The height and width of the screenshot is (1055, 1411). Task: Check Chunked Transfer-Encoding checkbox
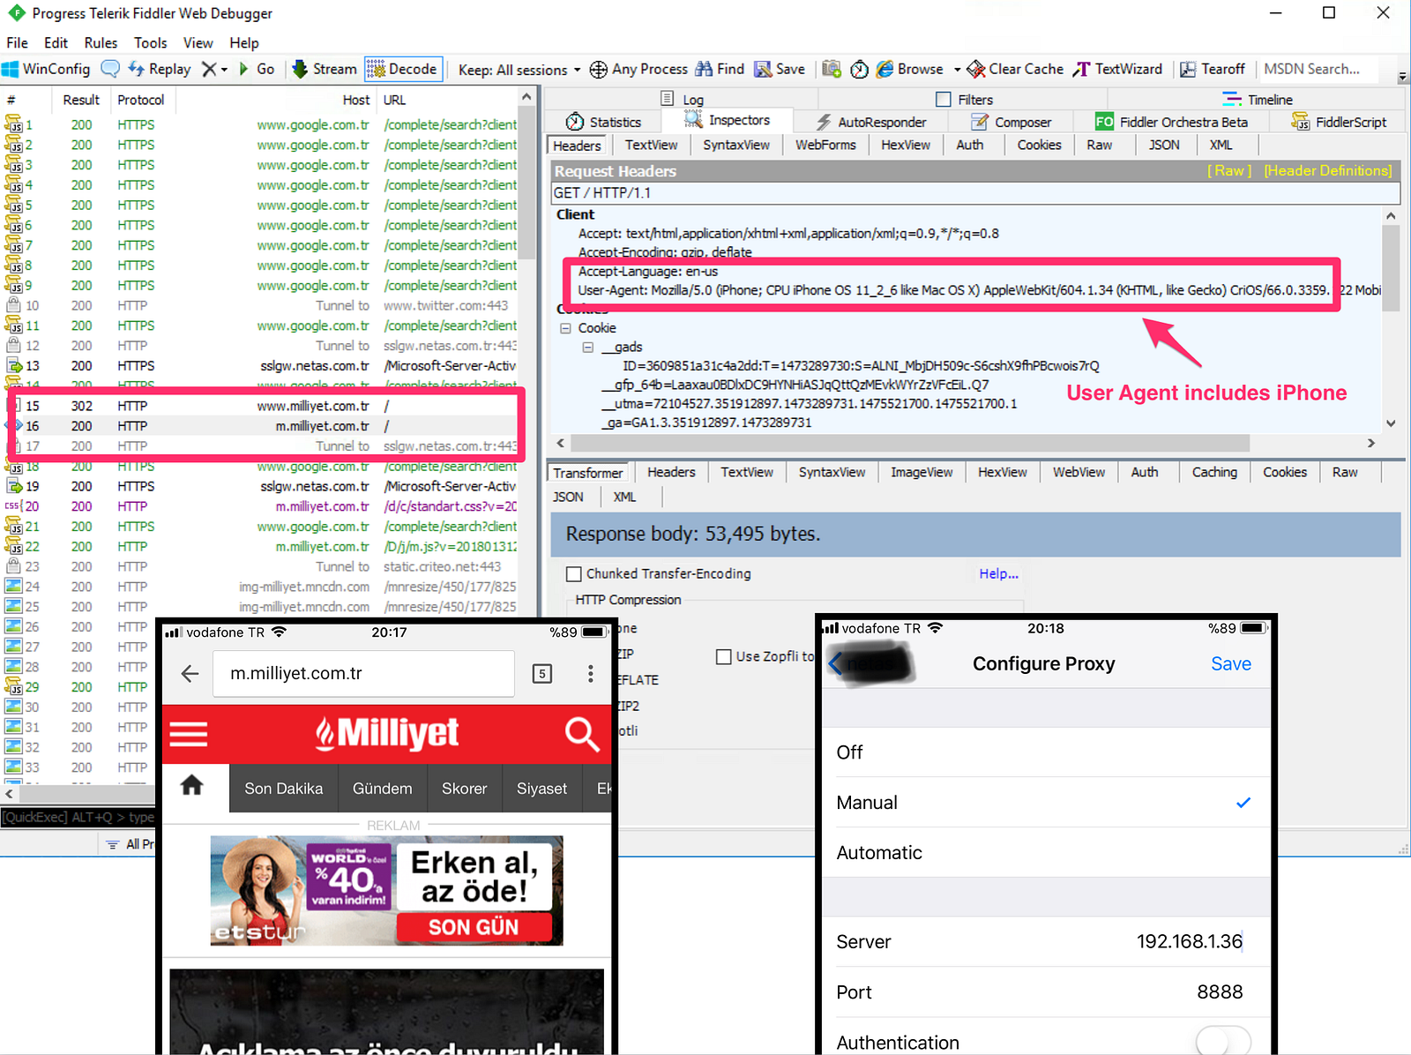574,574
